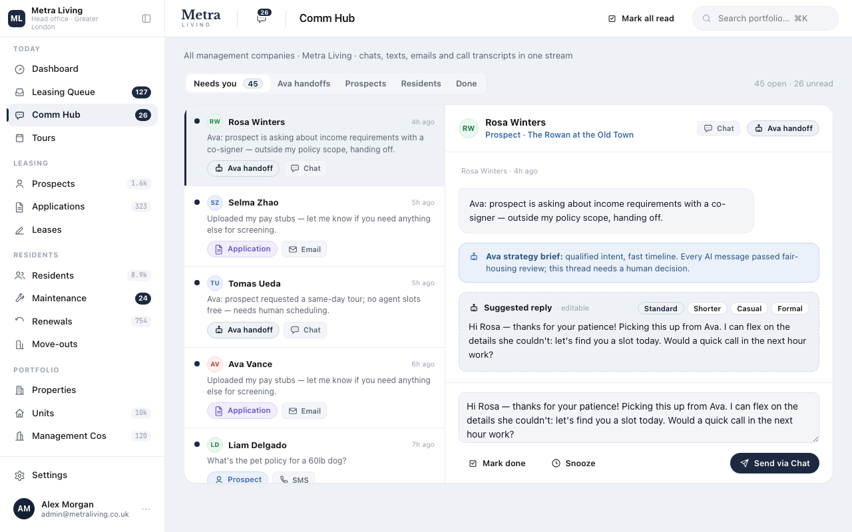Screen dimensions: 852x532
Task: Click in the reply message text box
Action: [638, 418]
